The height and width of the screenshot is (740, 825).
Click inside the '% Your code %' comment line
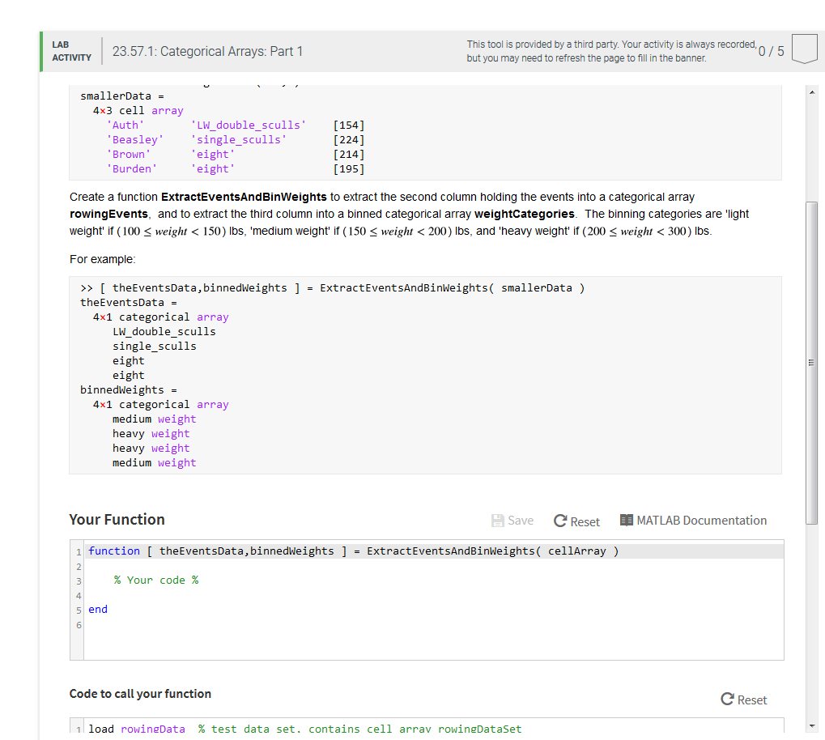pyautogui.click(x=155, y=581)
